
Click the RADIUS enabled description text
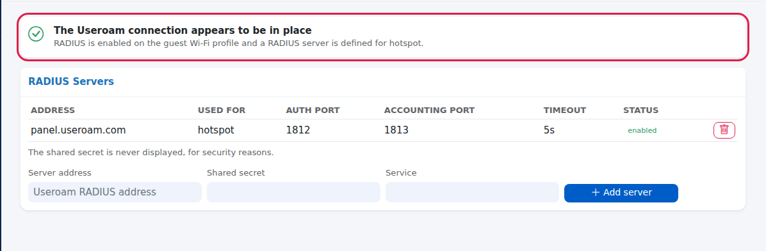point(238,43)
